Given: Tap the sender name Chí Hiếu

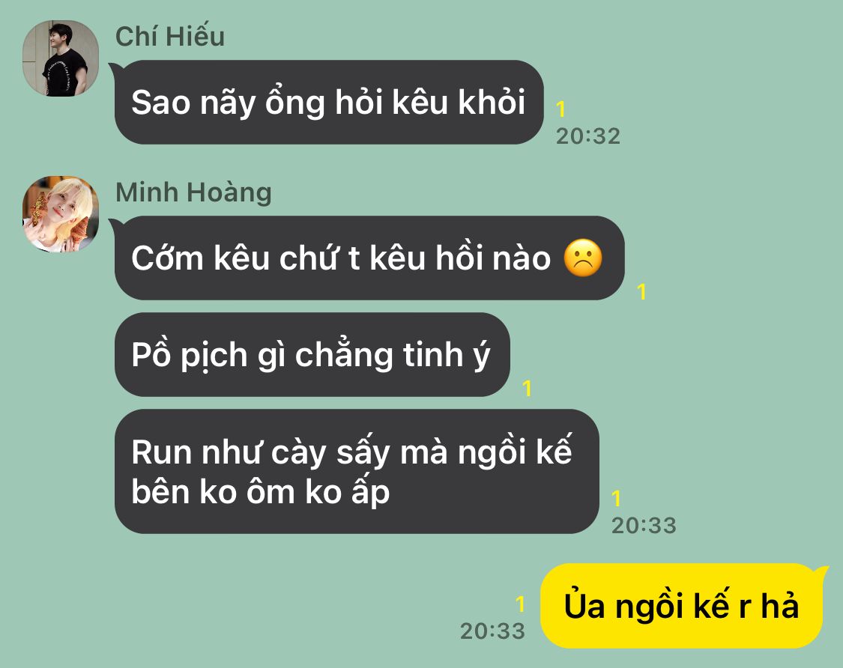Looking at the screenshot, I should 170,37.
